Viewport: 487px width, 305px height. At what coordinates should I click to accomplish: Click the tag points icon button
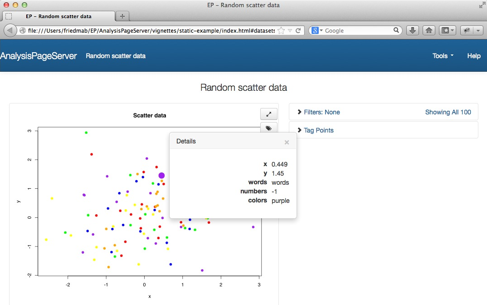tap(268, 128)
